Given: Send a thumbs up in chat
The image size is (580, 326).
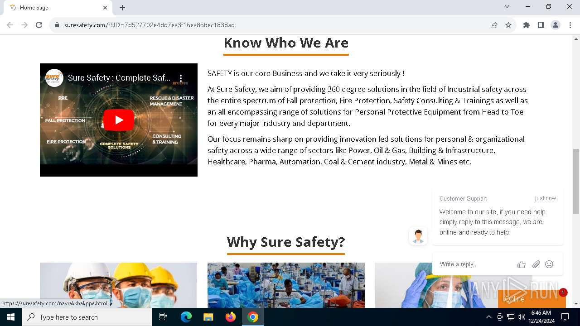Looking at the screenshot, I should coord(522,264).
